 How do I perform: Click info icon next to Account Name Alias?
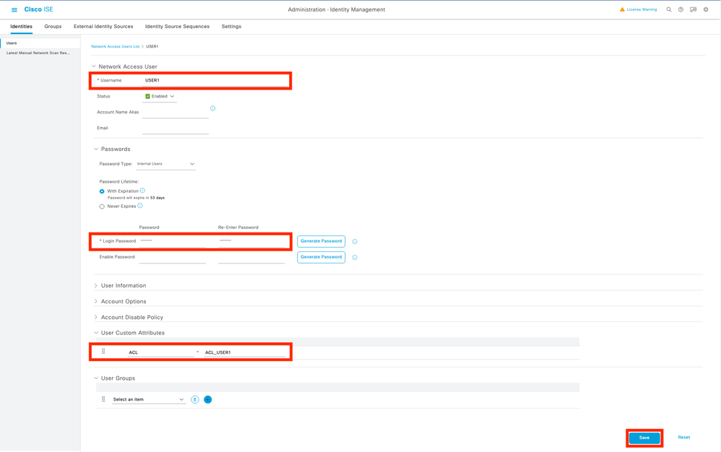pos(212,108)
